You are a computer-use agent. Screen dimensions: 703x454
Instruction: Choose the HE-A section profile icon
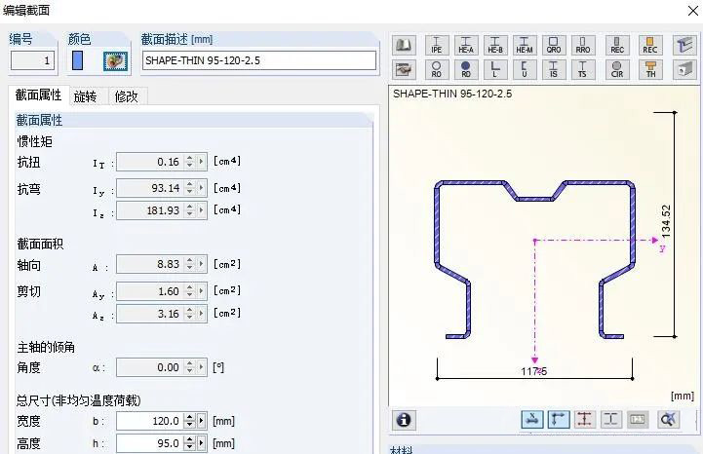pos(466,45)
